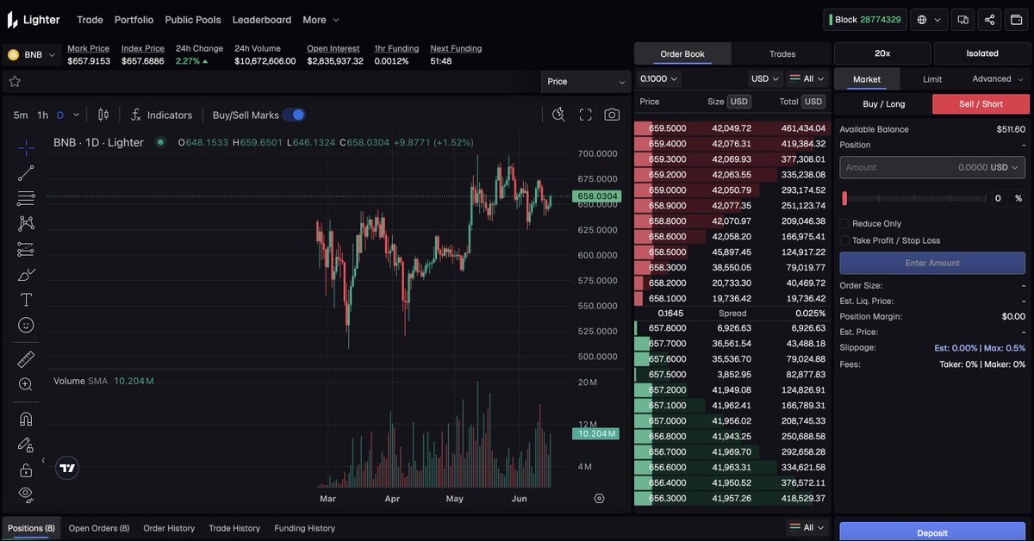Viewport: 1034px width, 541px height.
Task: Open the Order History tab
Action: point(169,528)
